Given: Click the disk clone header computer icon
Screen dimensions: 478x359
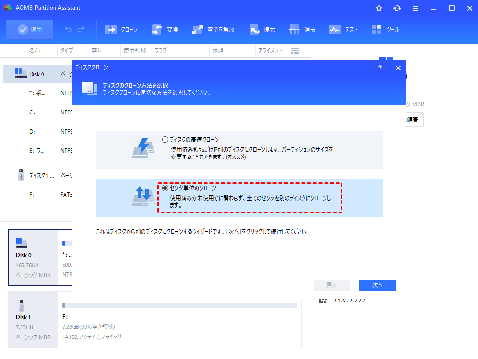Looking at the screenshot, I should click(90, 89).
